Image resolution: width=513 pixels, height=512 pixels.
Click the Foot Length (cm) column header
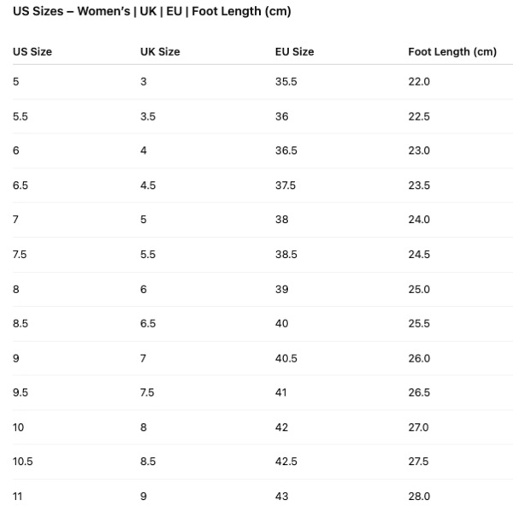(452, 51)
